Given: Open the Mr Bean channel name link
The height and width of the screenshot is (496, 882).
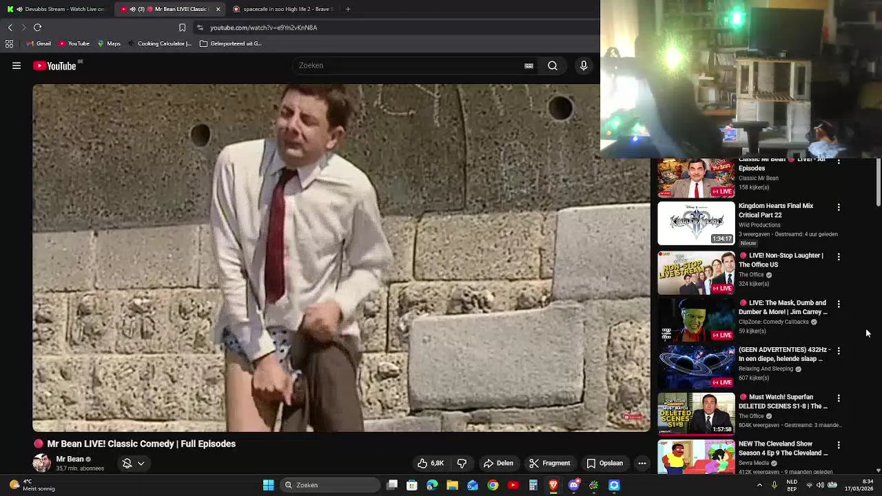Looking at the screenshot, I should coord(70,459).
